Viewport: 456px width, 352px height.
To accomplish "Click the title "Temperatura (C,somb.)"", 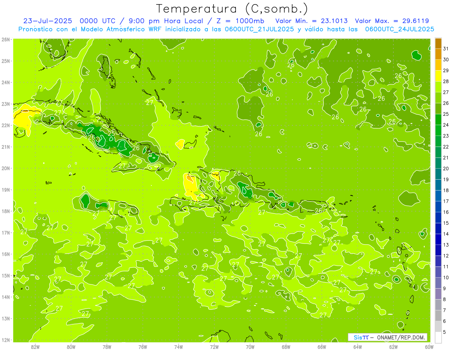I will (x=232, y=9).
